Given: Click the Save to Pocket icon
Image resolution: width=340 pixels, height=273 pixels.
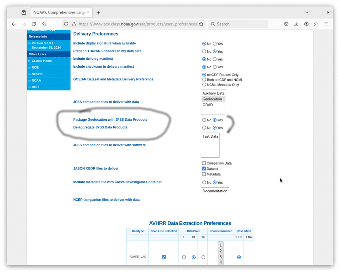Looking at the screenshot, I should (x=286, y=24).
